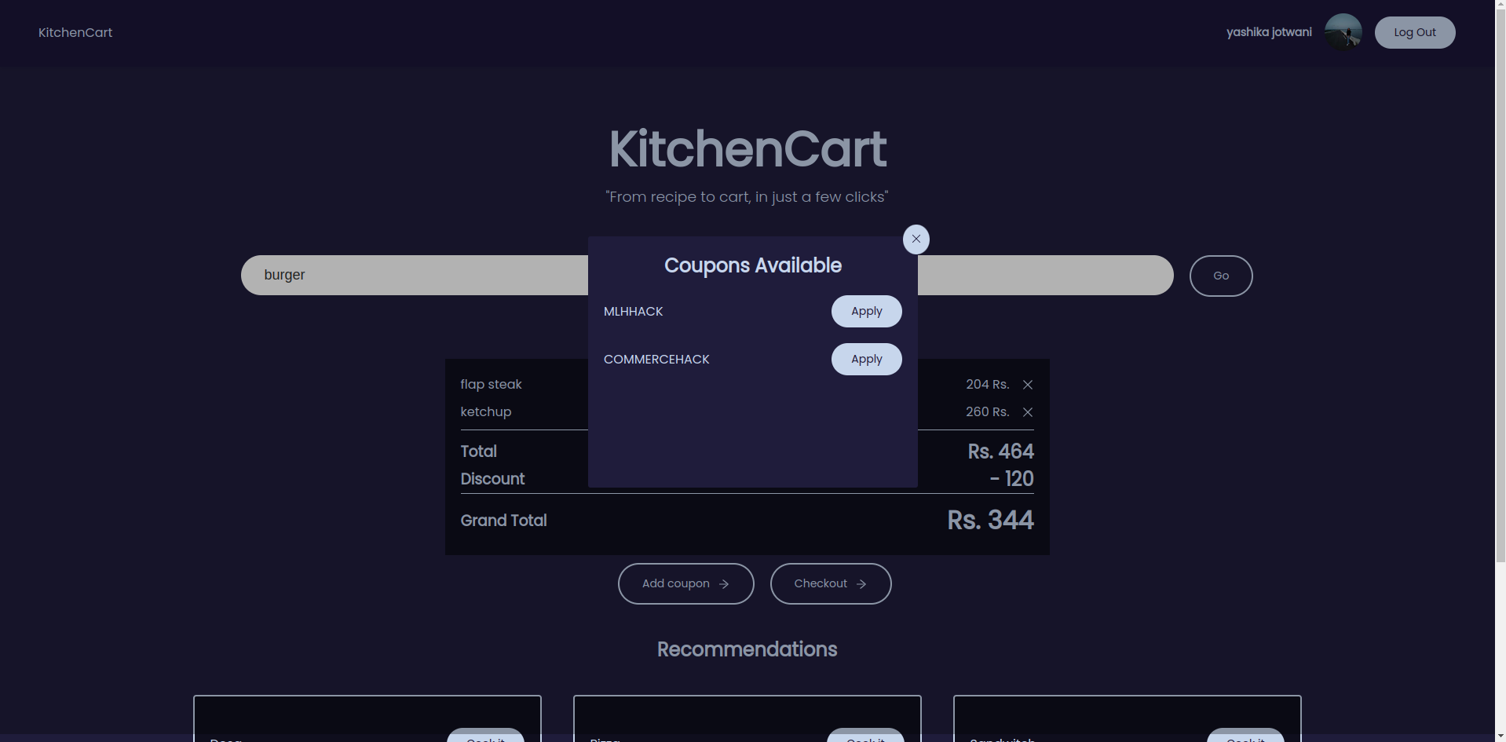Apply the COMMERCEHACK coupon
This screenshot has width=1506, height=742.
pos(865,359)
